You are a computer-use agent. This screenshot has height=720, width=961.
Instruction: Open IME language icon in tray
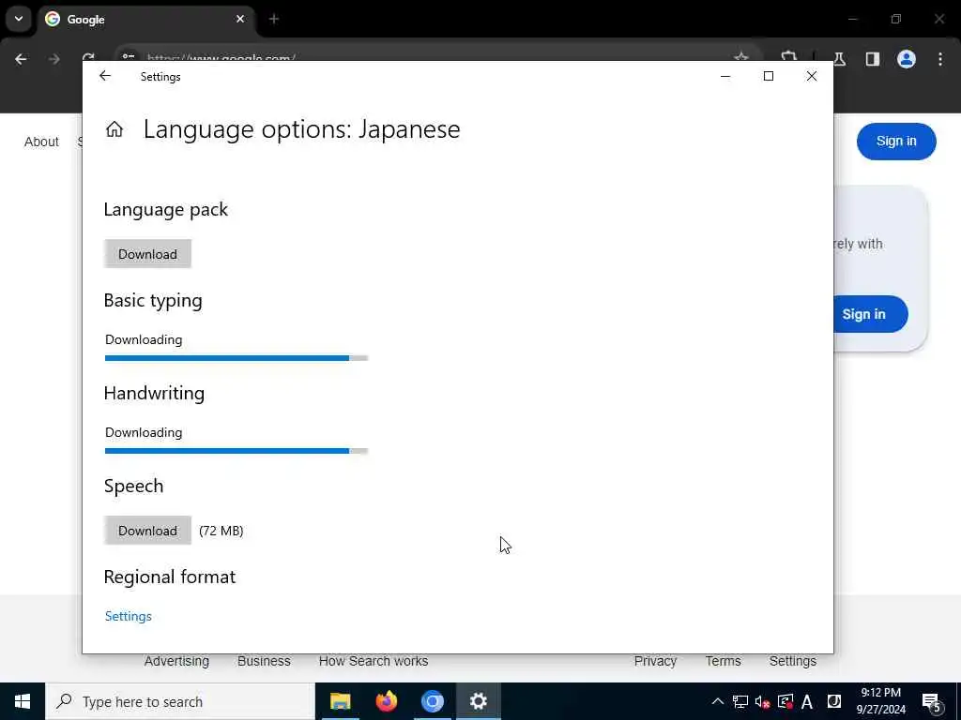[834, 701]
